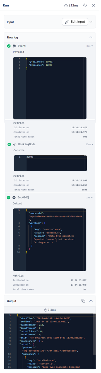Click the clock icon beside 213ms in header
101x373 pixels.
tap(66, 5)
